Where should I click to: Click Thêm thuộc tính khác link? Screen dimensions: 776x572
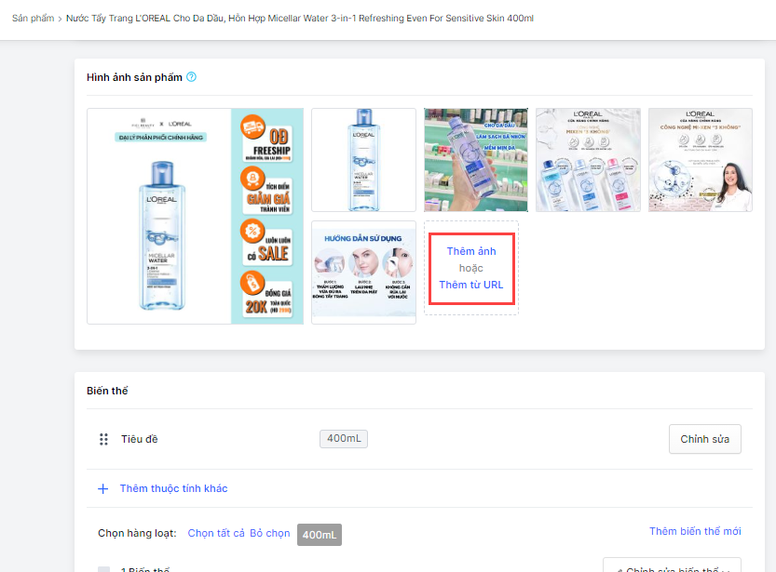[173, 488]
